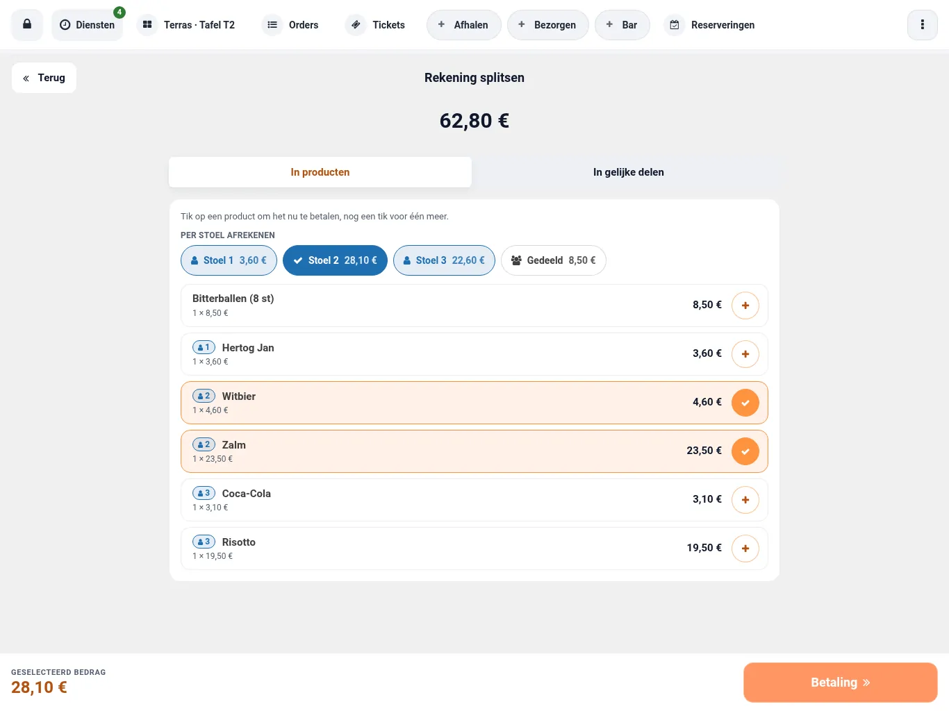
Task: Select Stoel 1 seat chip
Action: (229, 260)
